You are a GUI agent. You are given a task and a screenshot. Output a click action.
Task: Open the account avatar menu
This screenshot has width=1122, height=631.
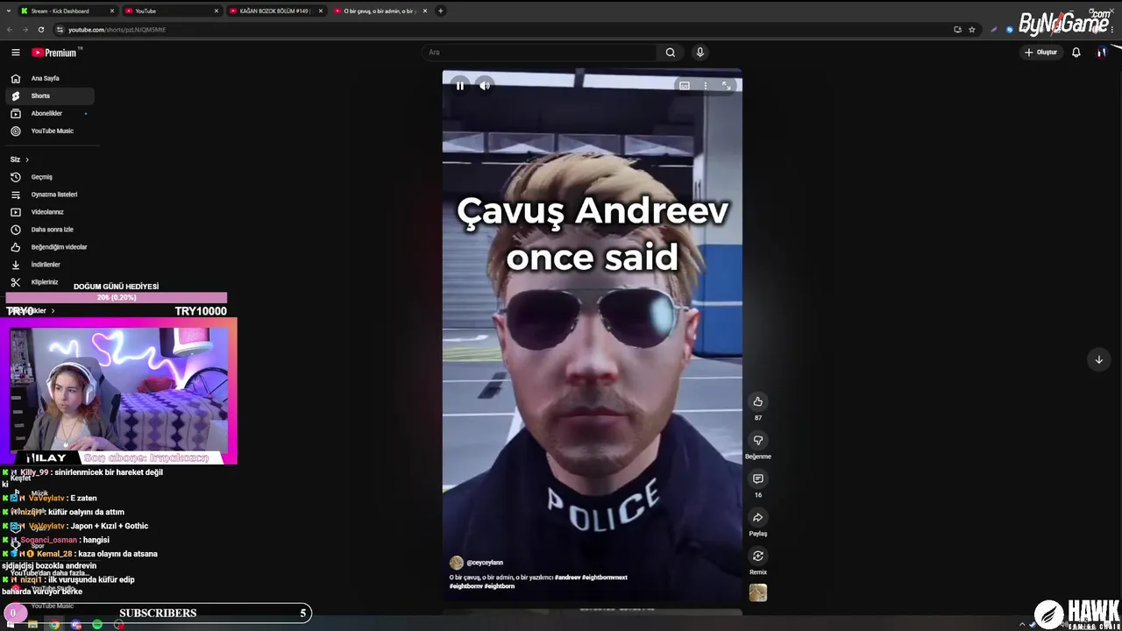tap(1102, 53)
